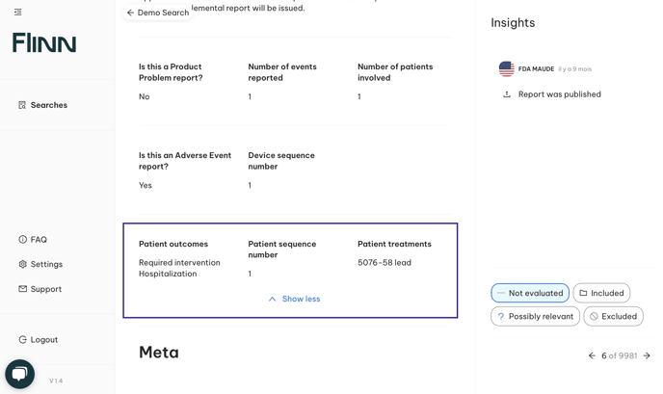The width and height of the screenshot is (663, 394).
Task: Go to the previous result arrow
Action: [x=592, y=355]
